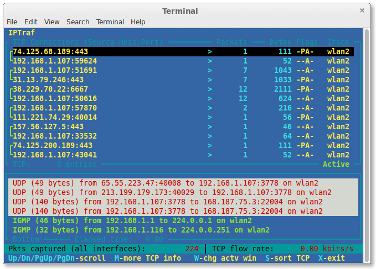Viewport: 376px width, 269px height.
Task: Click the M-more TCP info hint
Action: [148, 258]
